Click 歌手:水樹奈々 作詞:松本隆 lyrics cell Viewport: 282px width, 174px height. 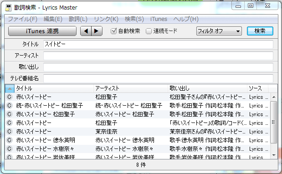[207, 149]
